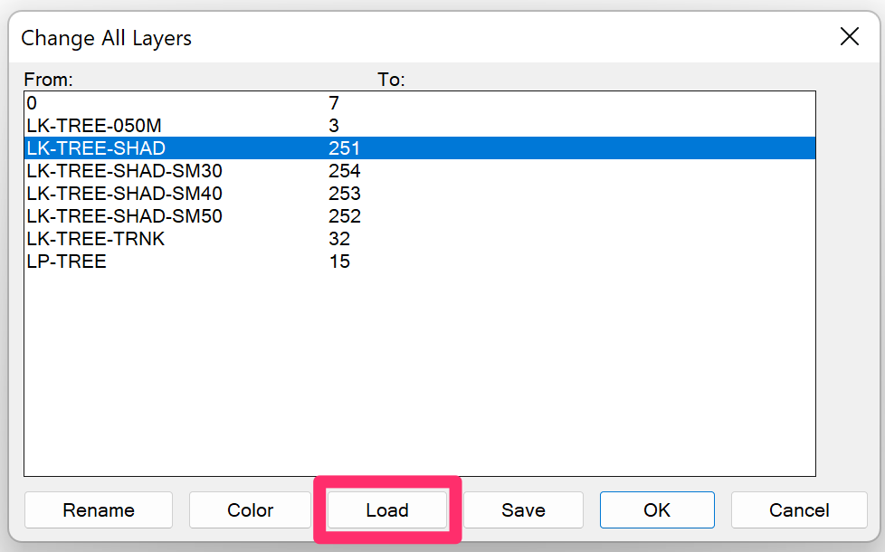This screenshot has width=885, height=552.
Task: Choose the LK-TREE-SHAD-SM30 layer
Action: pyautogui.click(x=419, y=170)
